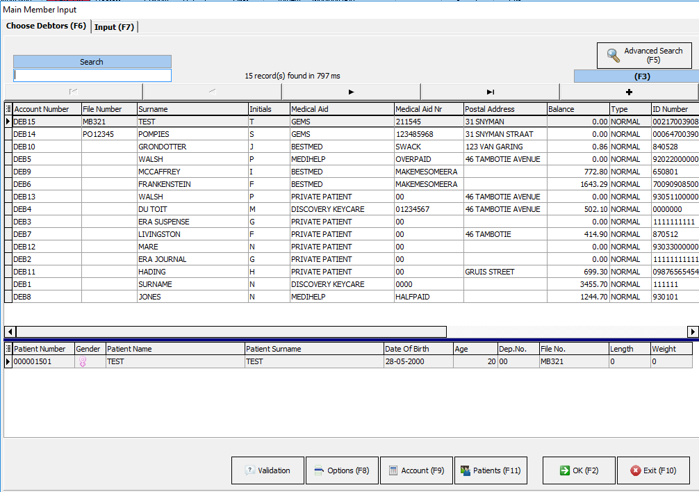Click into the Search text field
Viewport: 699px width, 492px height.
coord(92,76)
